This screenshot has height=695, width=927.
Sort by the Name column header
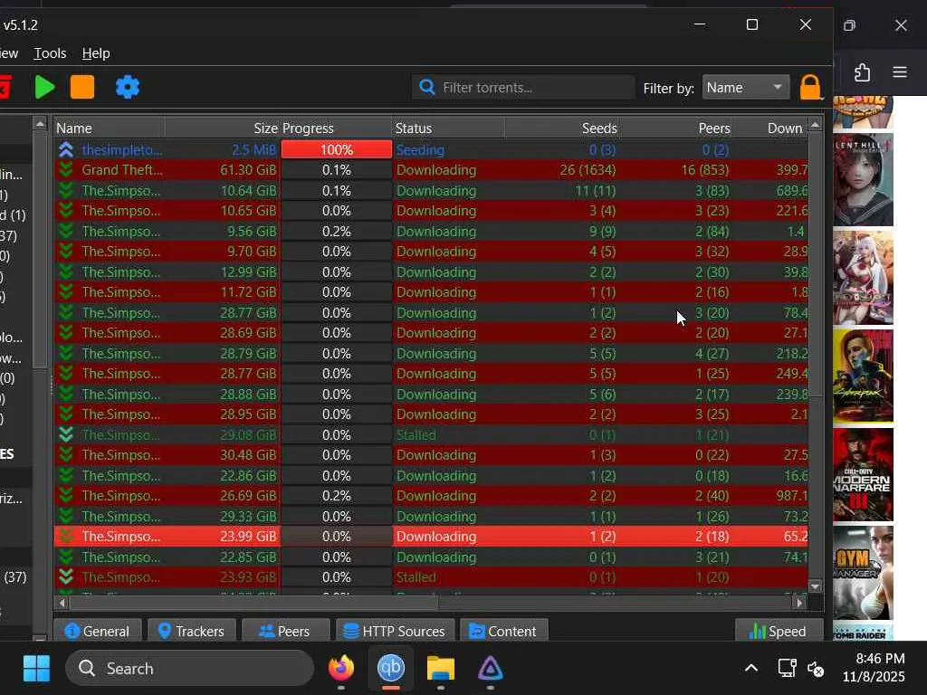[x=110, y=129]
